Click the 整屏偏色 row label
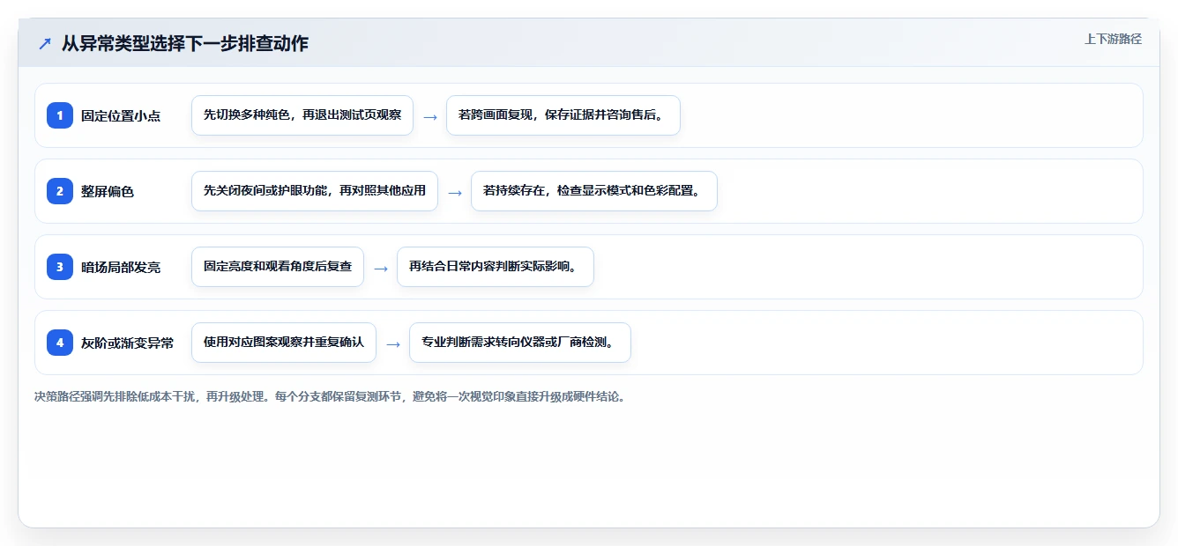1178x546 pixels. [x=108, y=191]
